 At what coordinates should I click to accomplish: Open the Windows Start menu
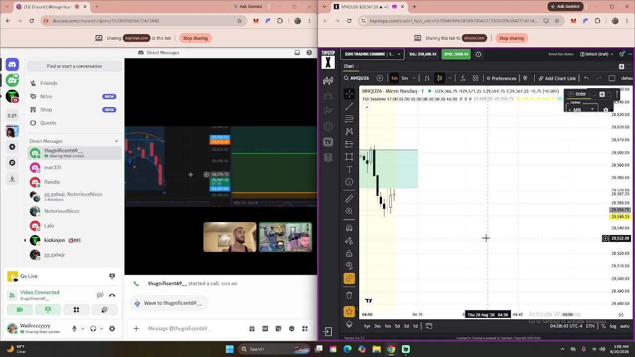(x=230, y=349)
